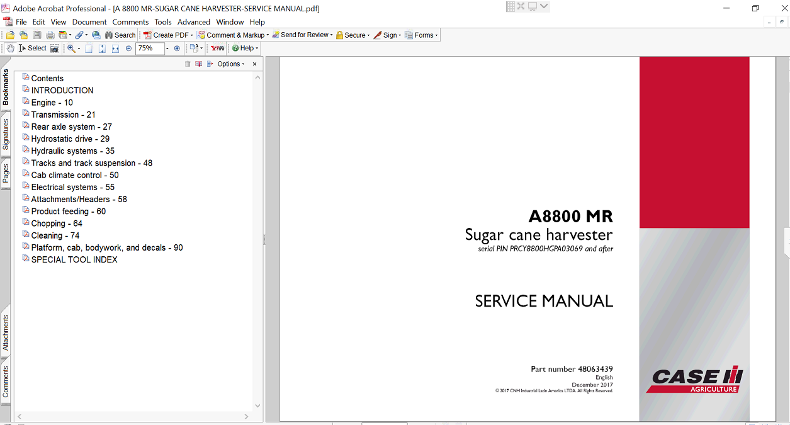
Task: Jump to Electrical systems - 55 bookmark
Action: click(72, 187)
